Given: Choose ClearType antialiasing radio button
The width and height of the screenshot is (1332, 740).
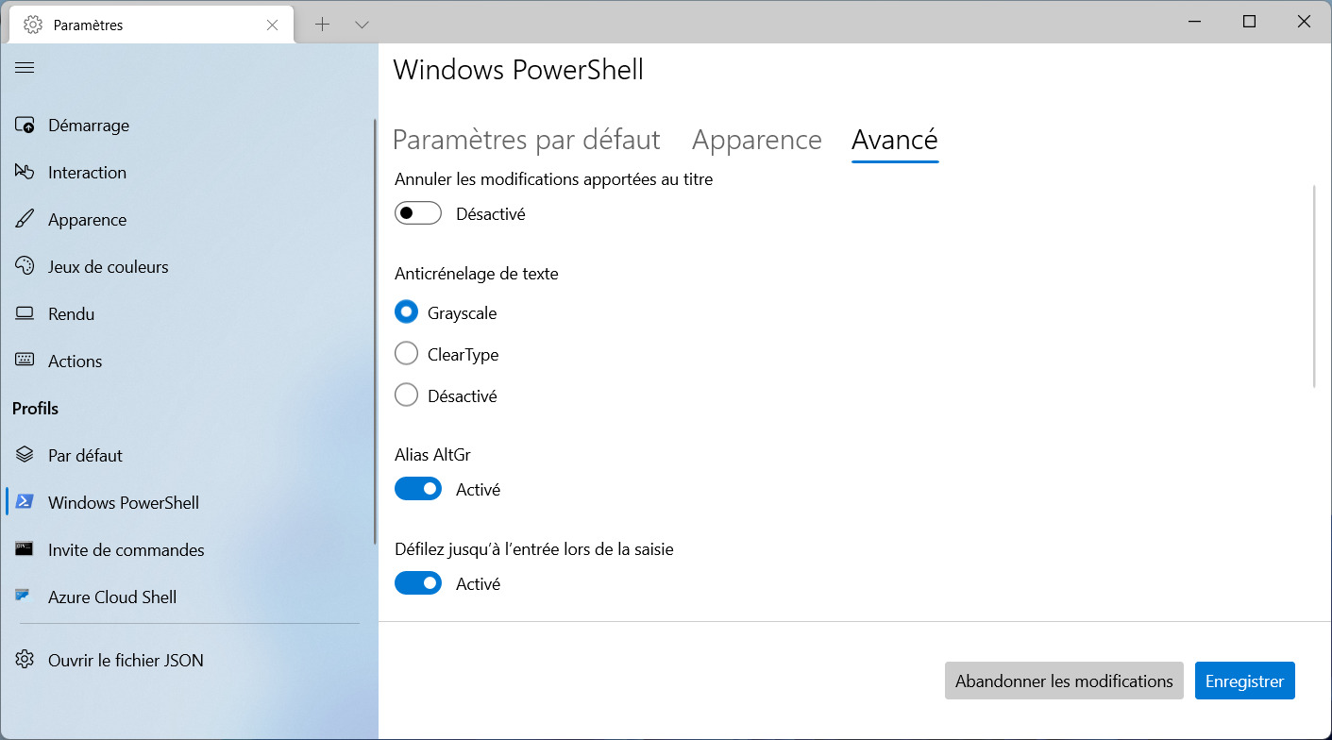Looking at the screenshot, I should [x=406, y=354].
